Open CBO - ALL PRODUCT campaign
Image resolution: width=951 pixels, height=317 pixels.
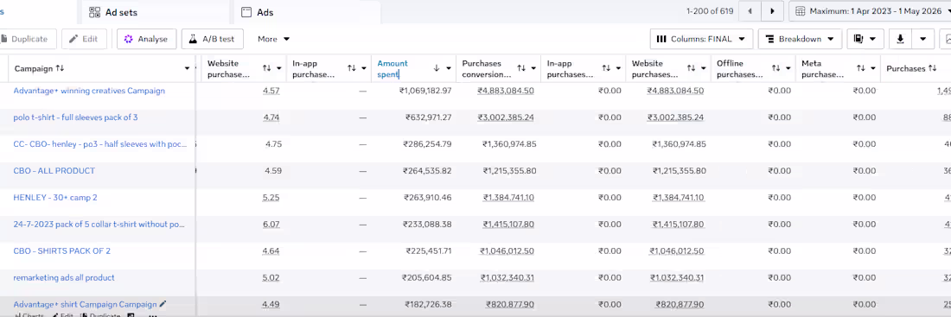(54, 171)
